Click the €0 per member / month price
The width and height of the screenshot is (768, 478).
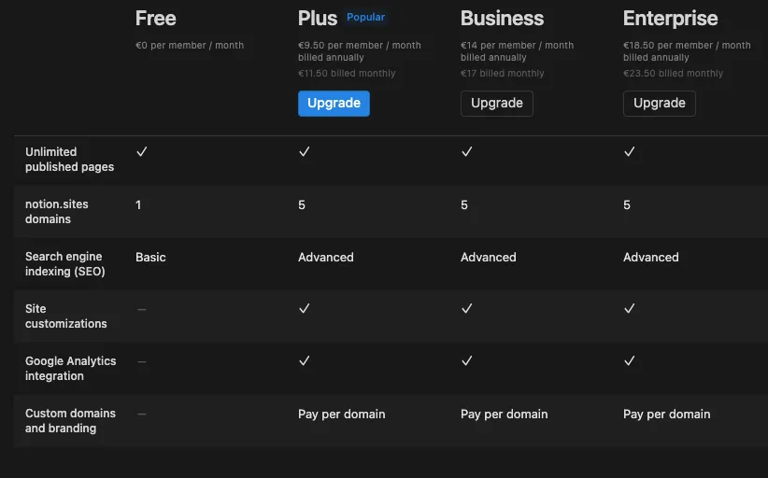pos(190,45)
